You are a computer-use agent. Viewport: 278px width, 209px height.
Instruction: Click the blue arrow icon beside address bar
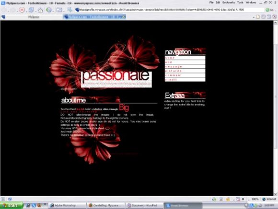click(70, 10)
